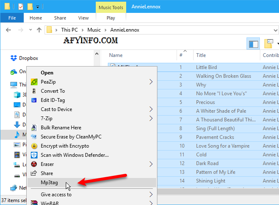This screenshot has width=279, height=205.
Task: Click the Properties checkmark icon in title bar
Action: coord(21,7)
